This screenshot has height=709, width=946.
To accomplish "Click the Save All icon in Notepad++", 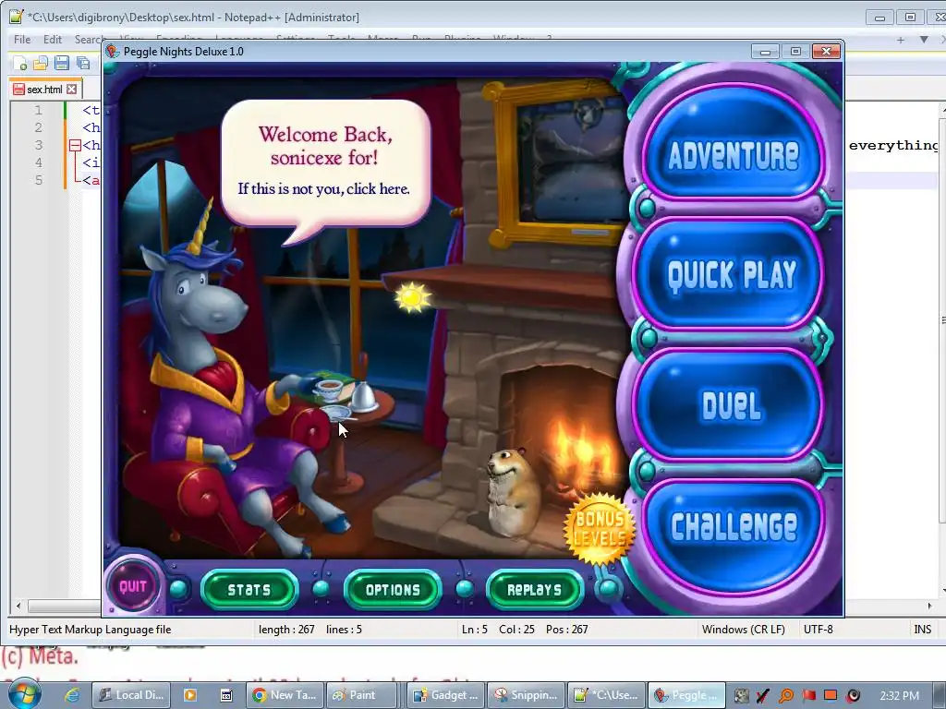I will (83, 63).
